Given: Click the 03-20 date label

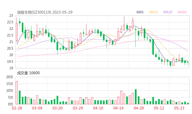Looking at the screenshot, I should (x=58, y=108).
